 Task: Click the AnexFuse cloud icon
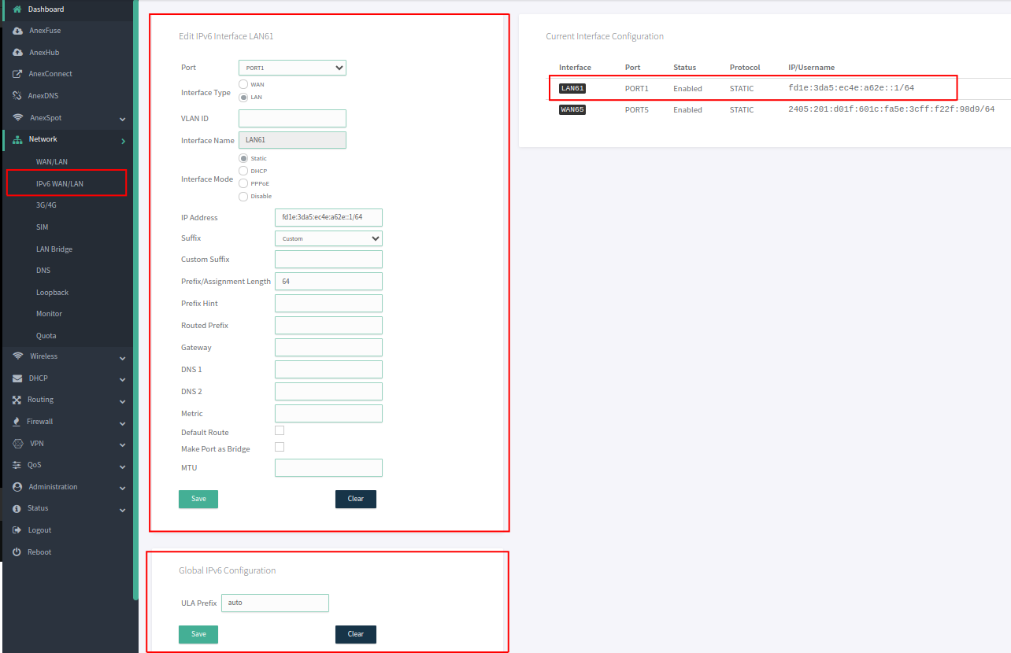[x=17, y=31]
